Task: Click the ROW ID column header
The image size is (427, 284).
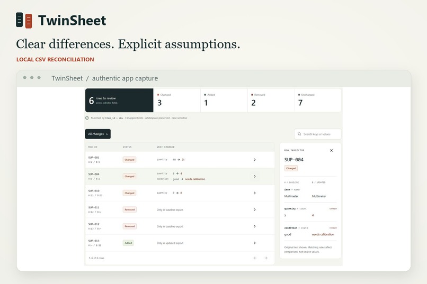Action: [x=93, y=147]
